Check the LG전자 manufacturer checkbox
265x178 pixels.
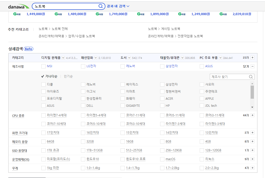click(x=83, y=66)
